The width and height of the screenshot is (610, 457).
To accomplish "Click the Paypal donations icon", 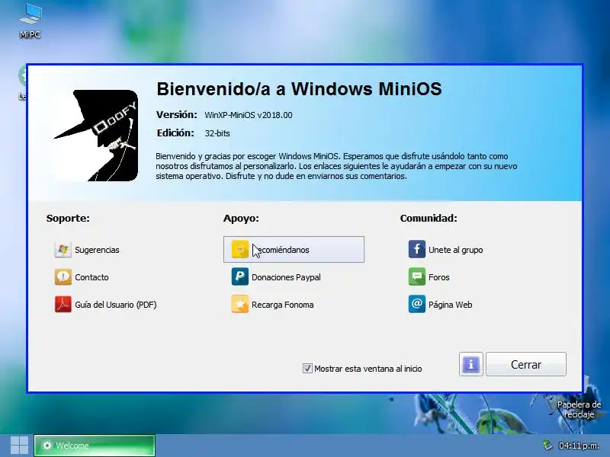I will [x=240, y=276].
